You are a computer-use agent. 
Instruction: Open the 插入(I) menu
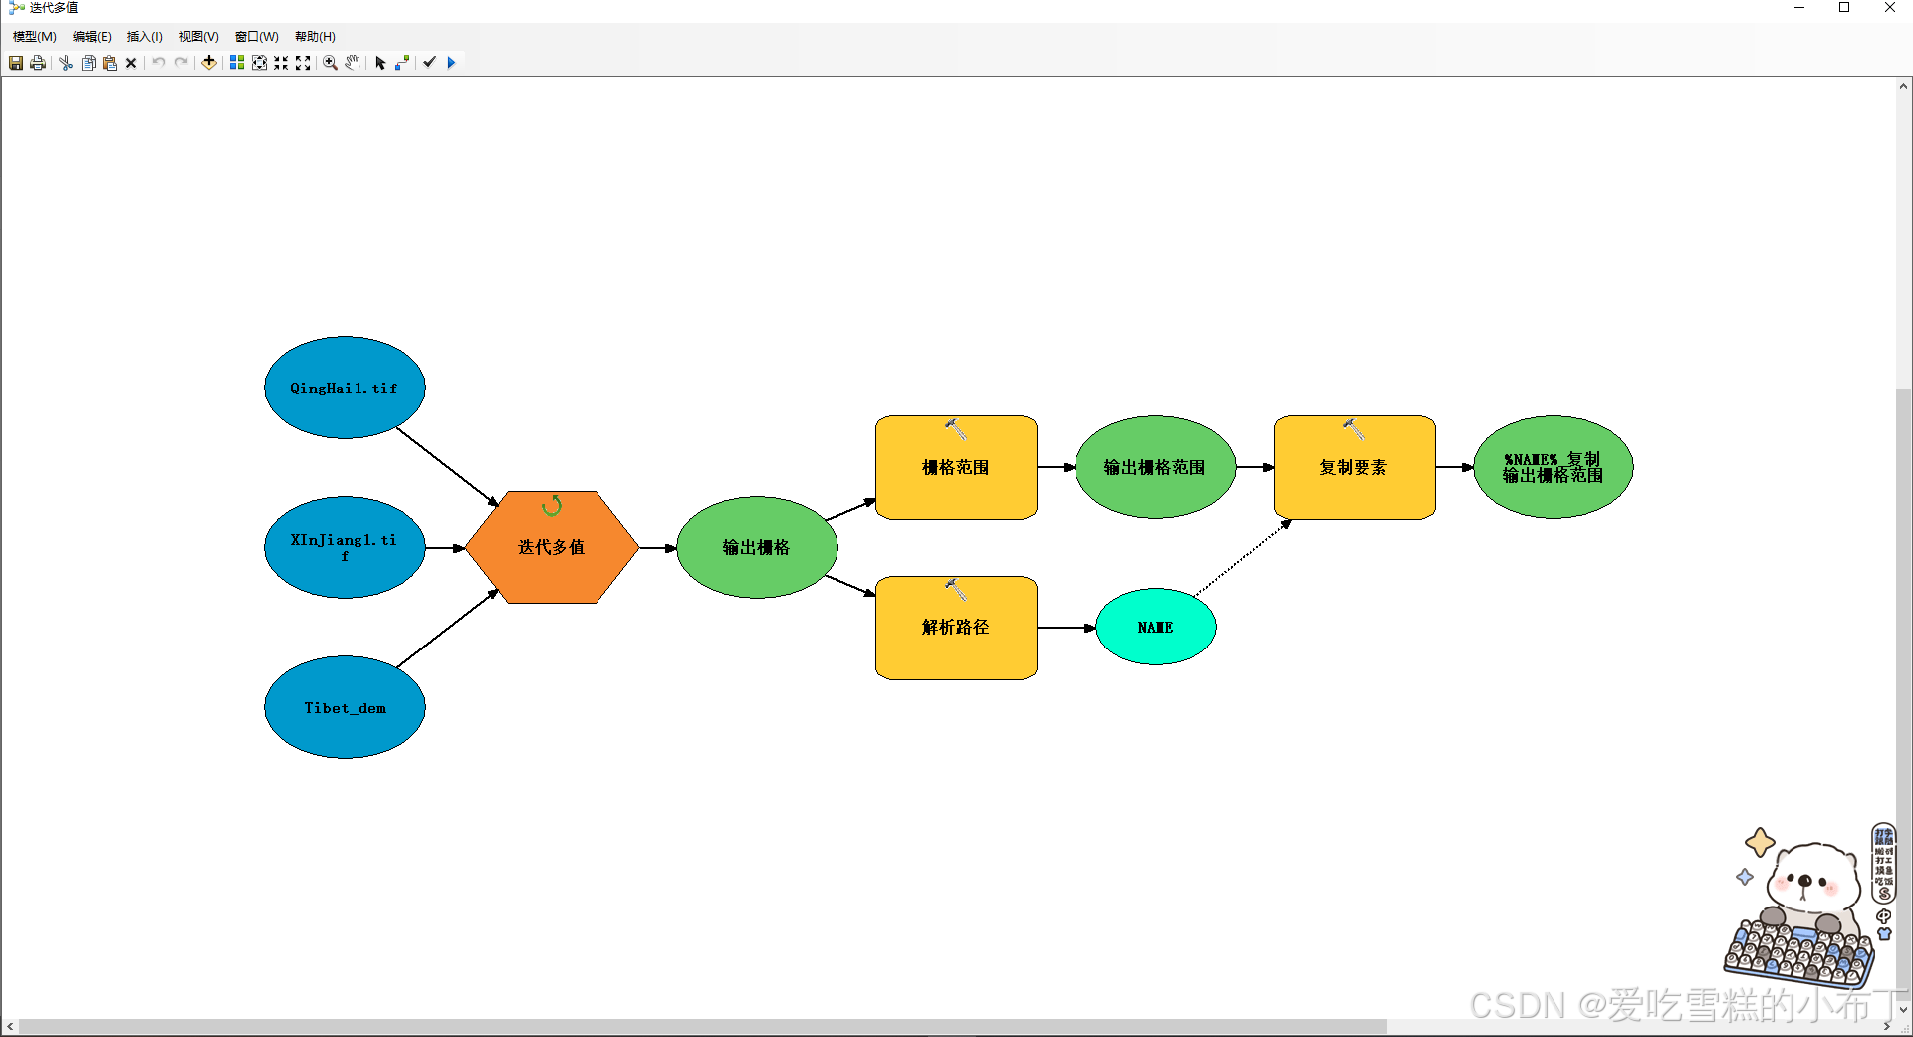(x=144, y=37)
